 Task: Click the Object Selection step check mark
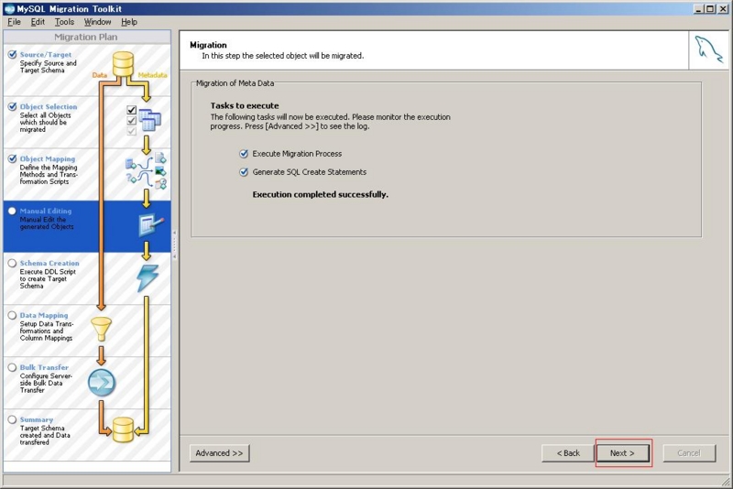(12, 107)
